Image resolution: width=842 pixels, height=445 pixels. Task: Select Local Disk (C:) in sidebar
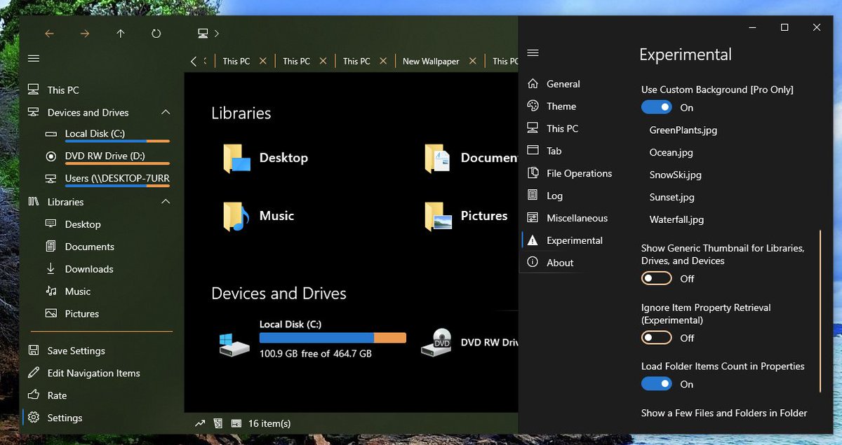point(95,134)
